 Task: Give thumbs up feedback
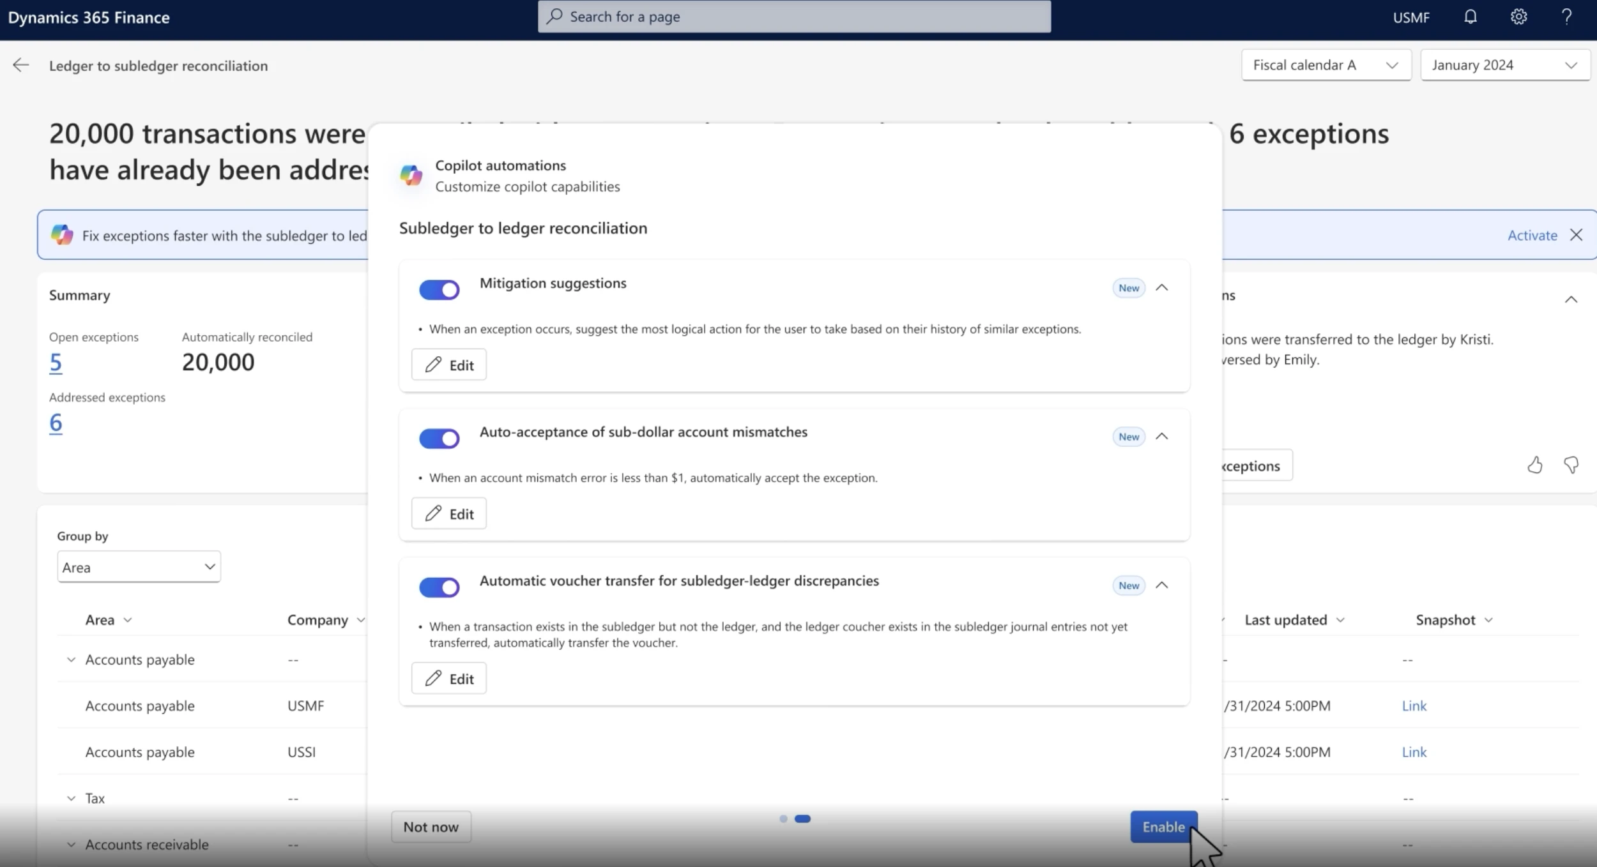tap(1534, 465)
